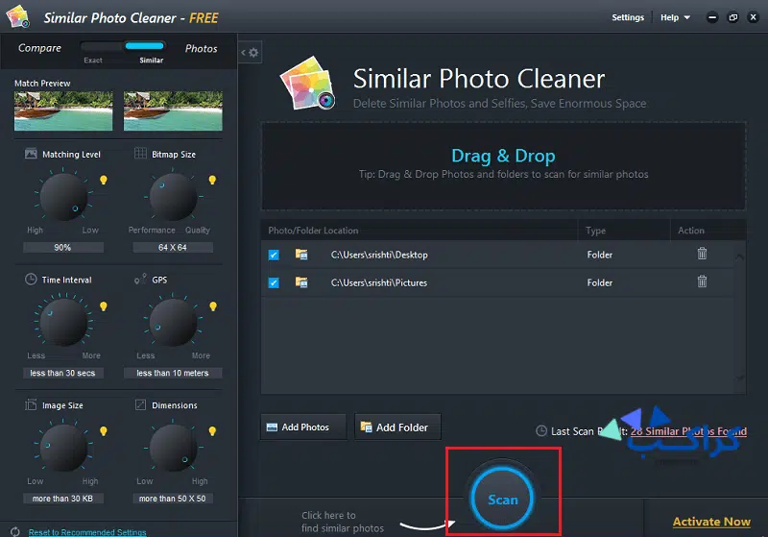Open the Help dropdown menu

click(x=675, y=17)
